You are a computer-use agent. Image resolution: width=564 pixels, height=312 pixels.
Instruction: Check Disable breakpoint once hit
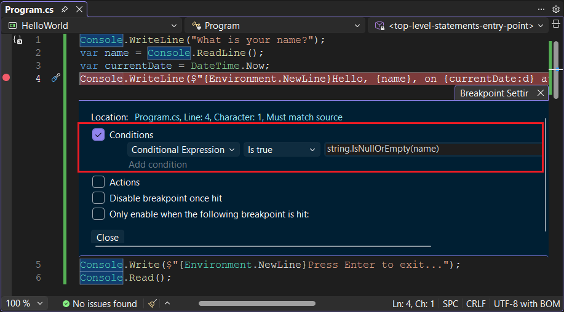click(98, 198)
